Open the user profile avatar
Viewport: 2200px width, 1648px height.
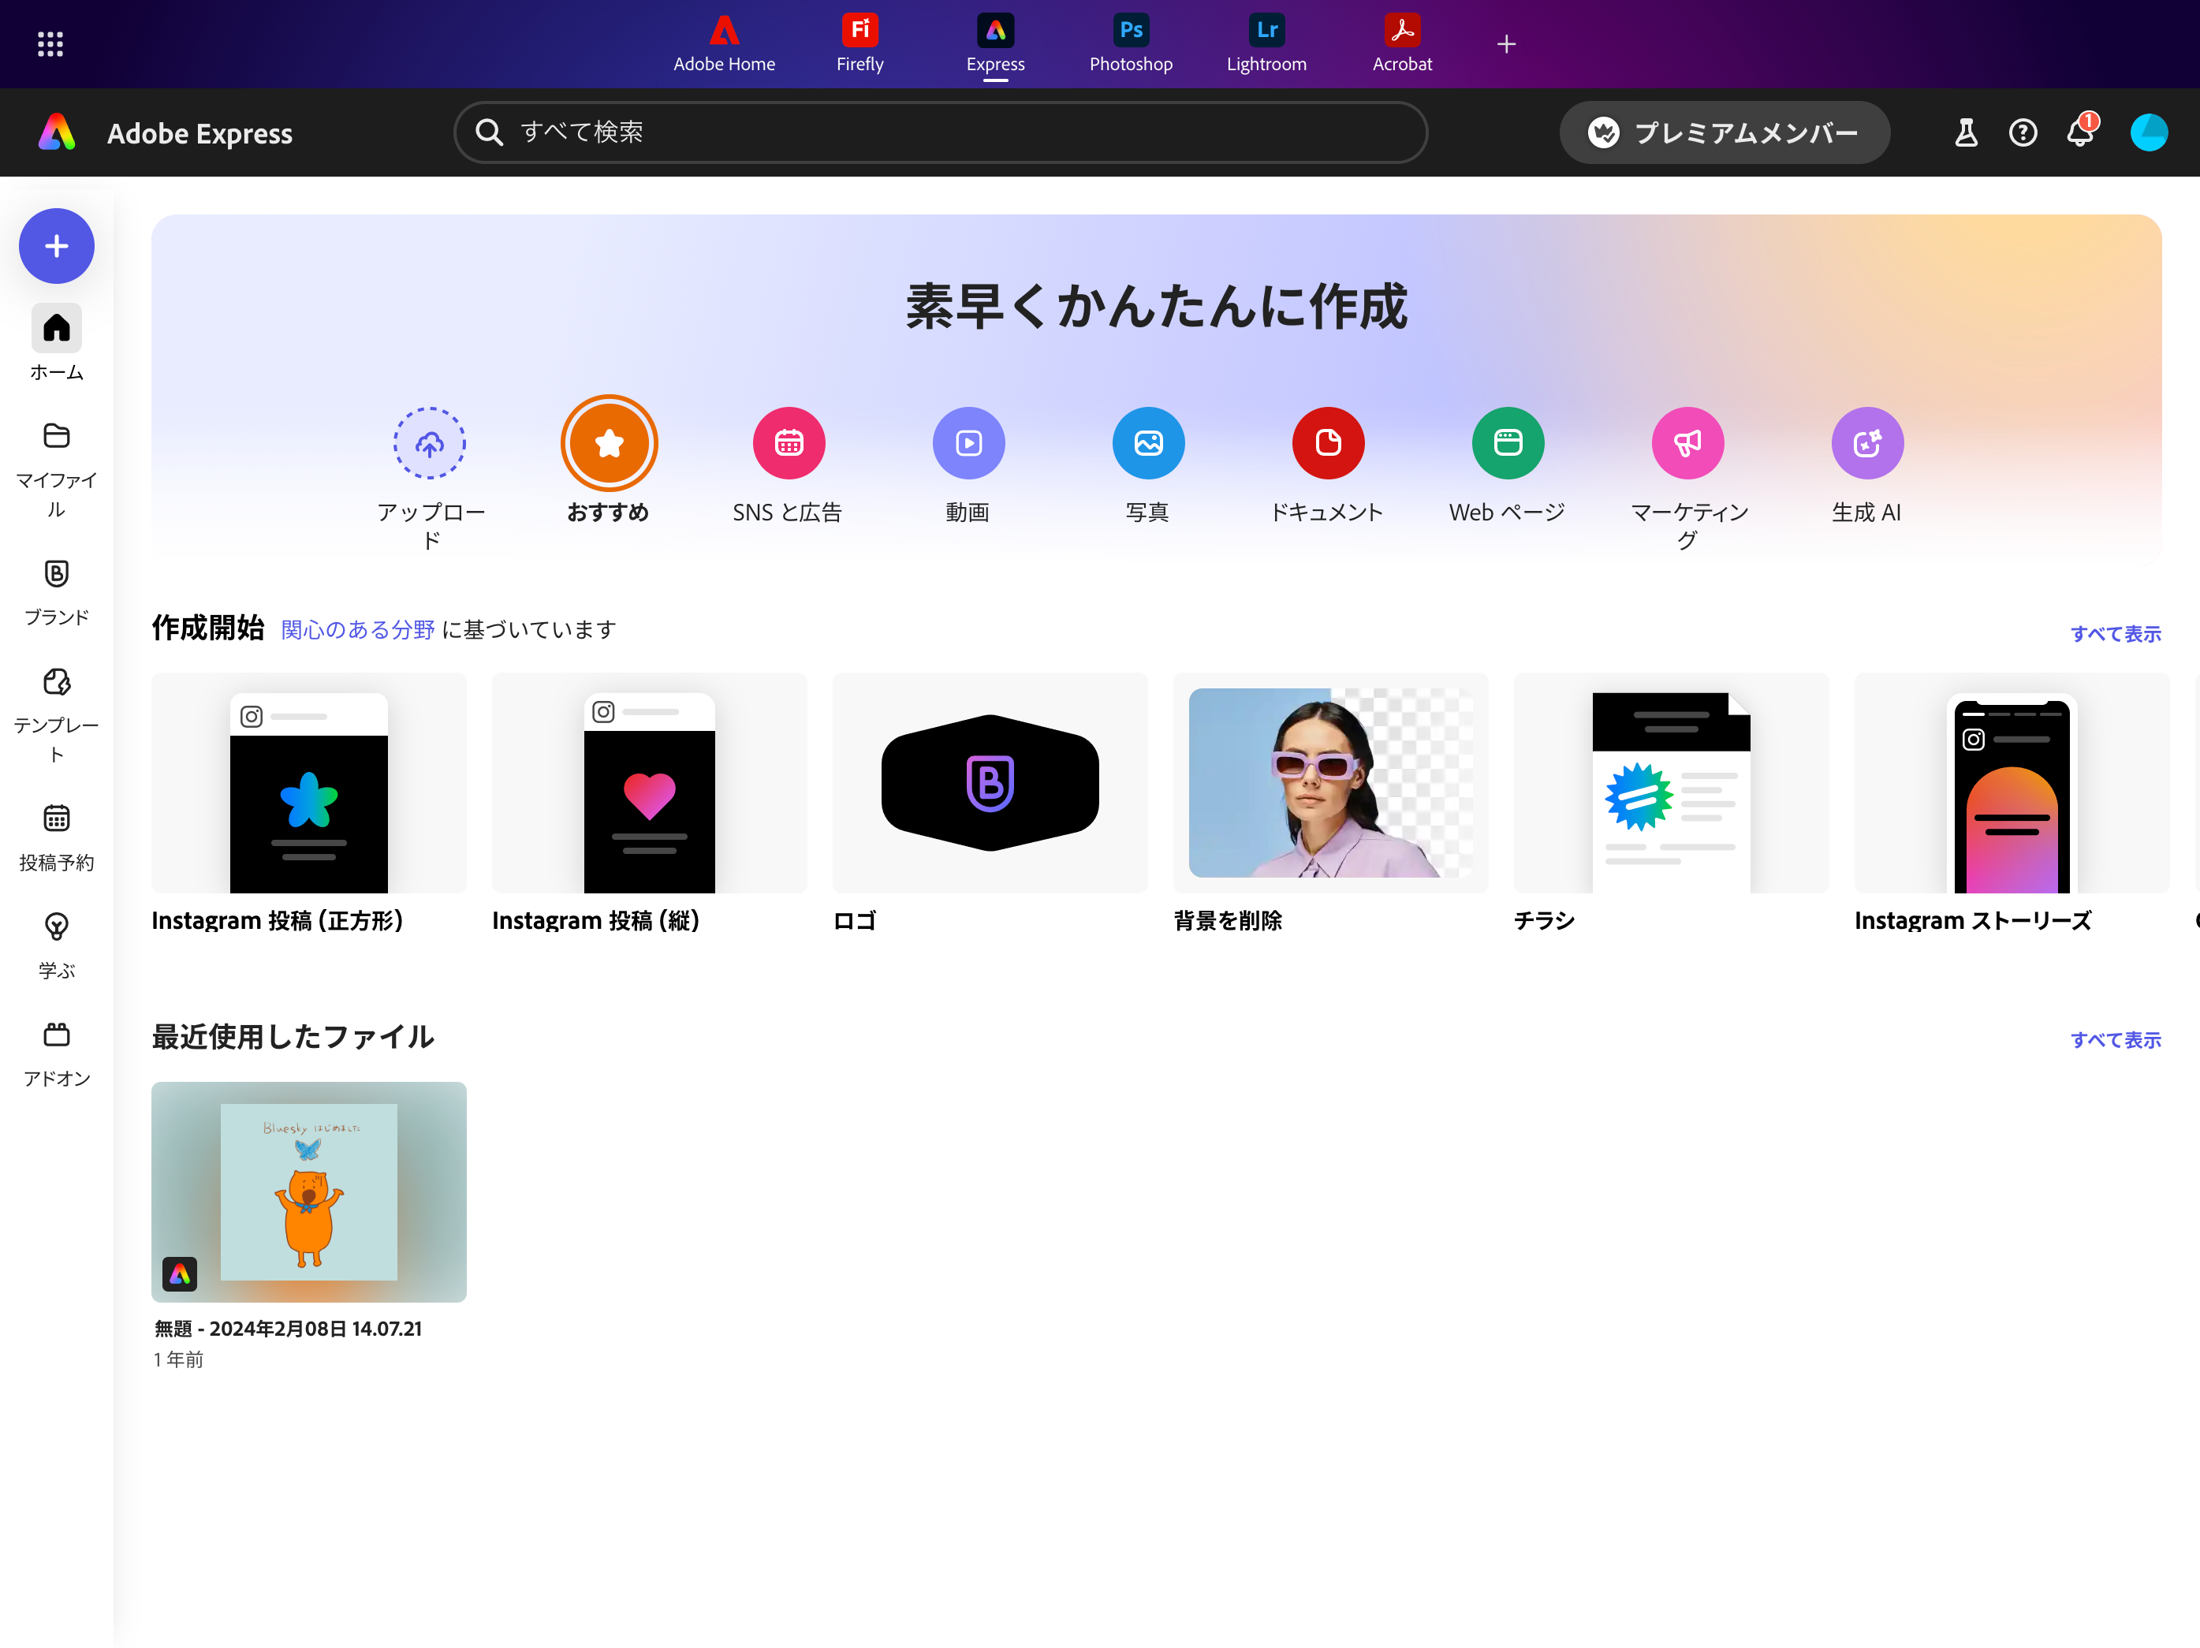click(x=2148, y=132)
